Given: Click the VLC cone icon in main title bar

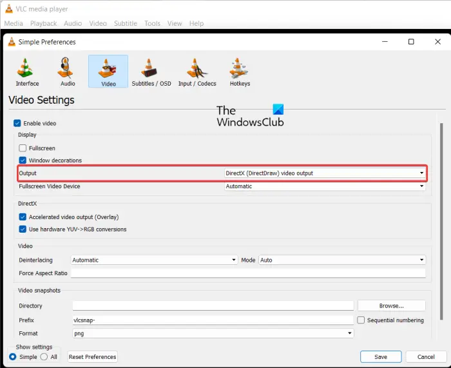Looking at the screenshot, I should (x=9, y=9).
